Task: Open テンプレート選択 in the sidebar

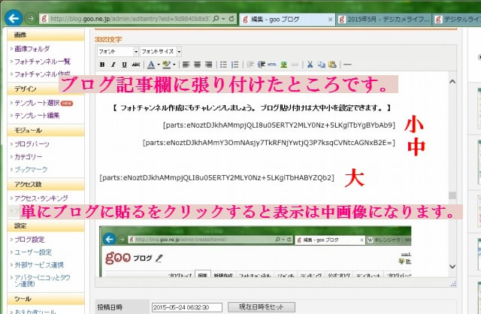Action: pos(37,103)
